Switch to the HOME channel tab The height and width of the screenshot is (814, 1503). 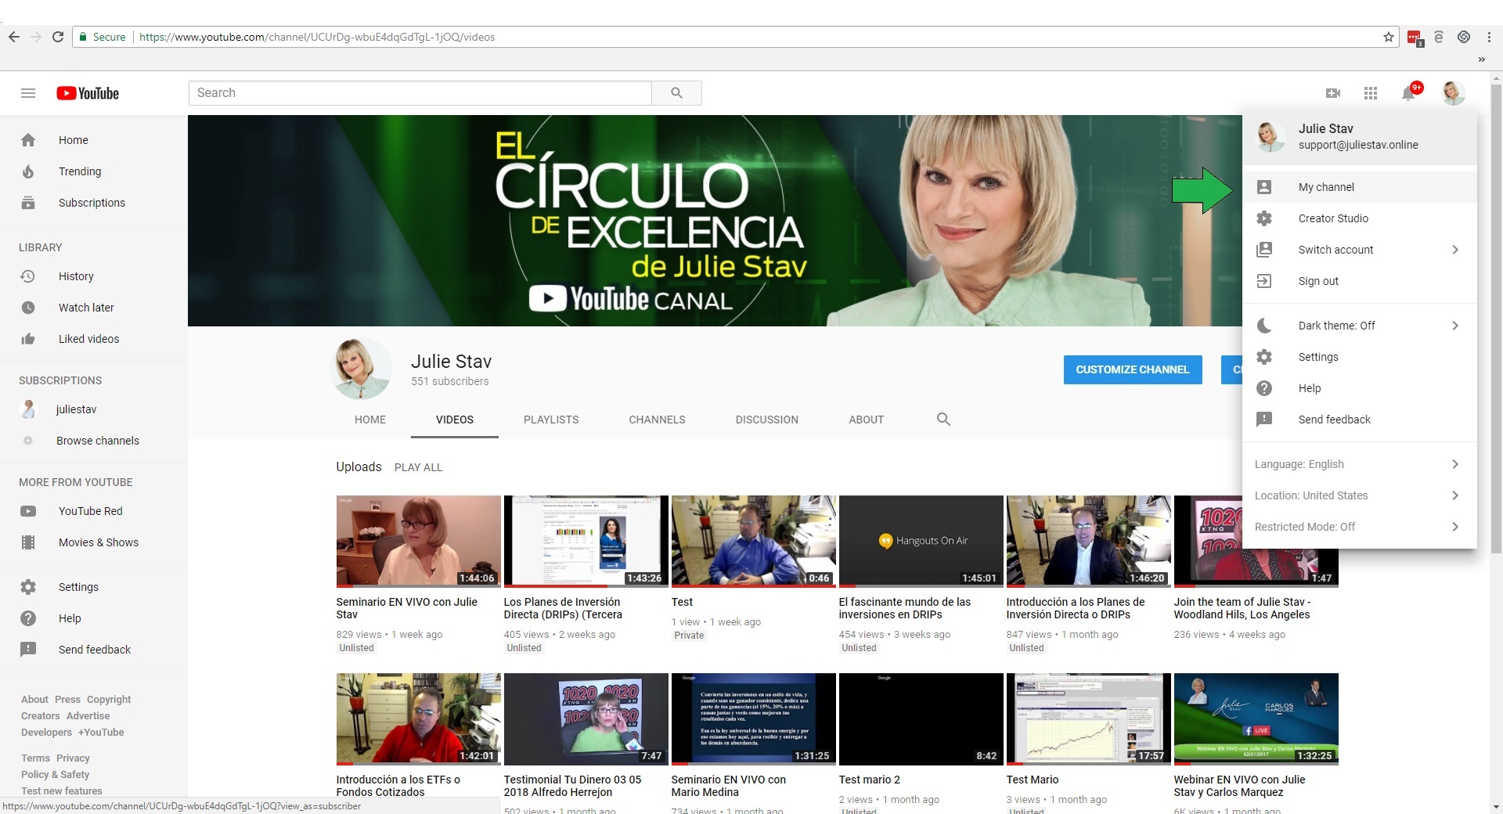click(369, 420)
